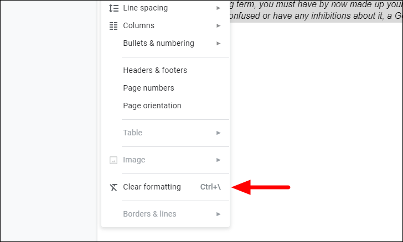
Task: Expand the Bullets & numbering submenu arrow
Action: 219,43
